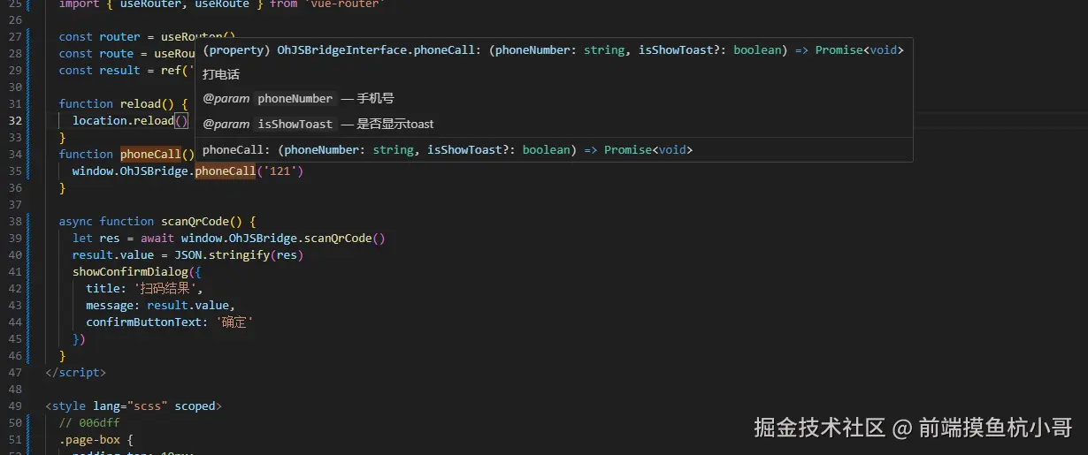
Task: Click line number 41 in the gutter
Action: (14, 271)
